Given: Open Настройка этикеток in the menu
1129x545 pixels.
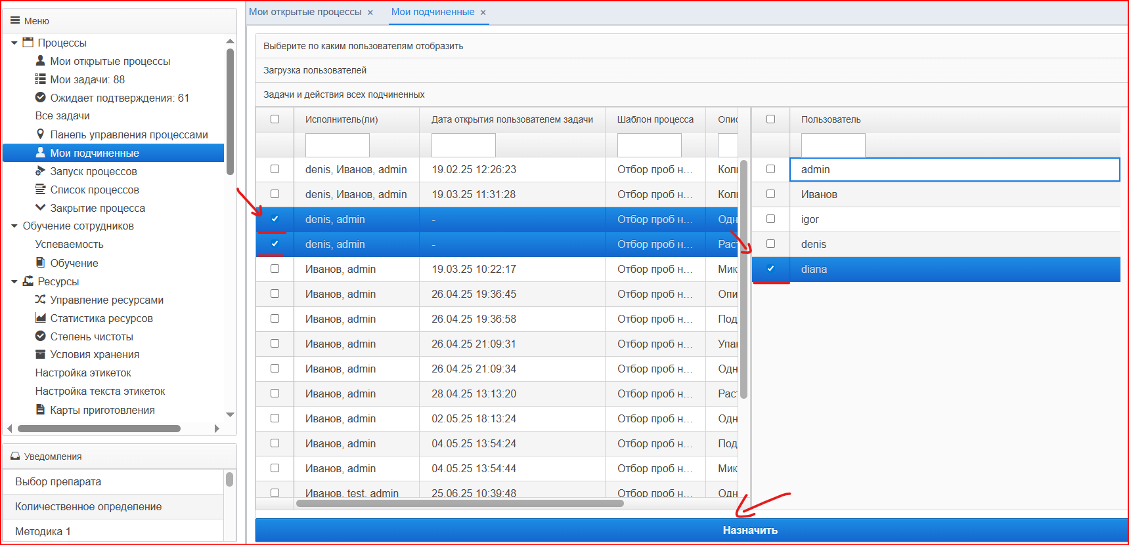Looking at the screenshot, I should point(83,373).
